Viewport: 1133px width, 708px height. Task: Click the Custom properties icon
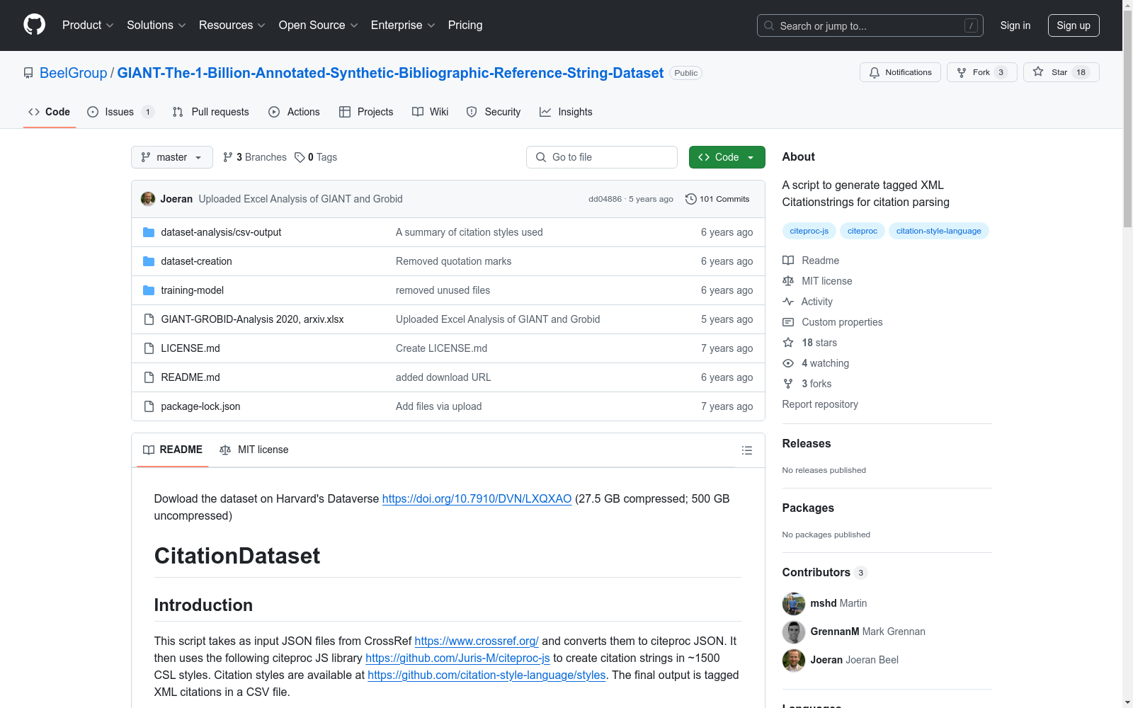(x=788, y=322)
